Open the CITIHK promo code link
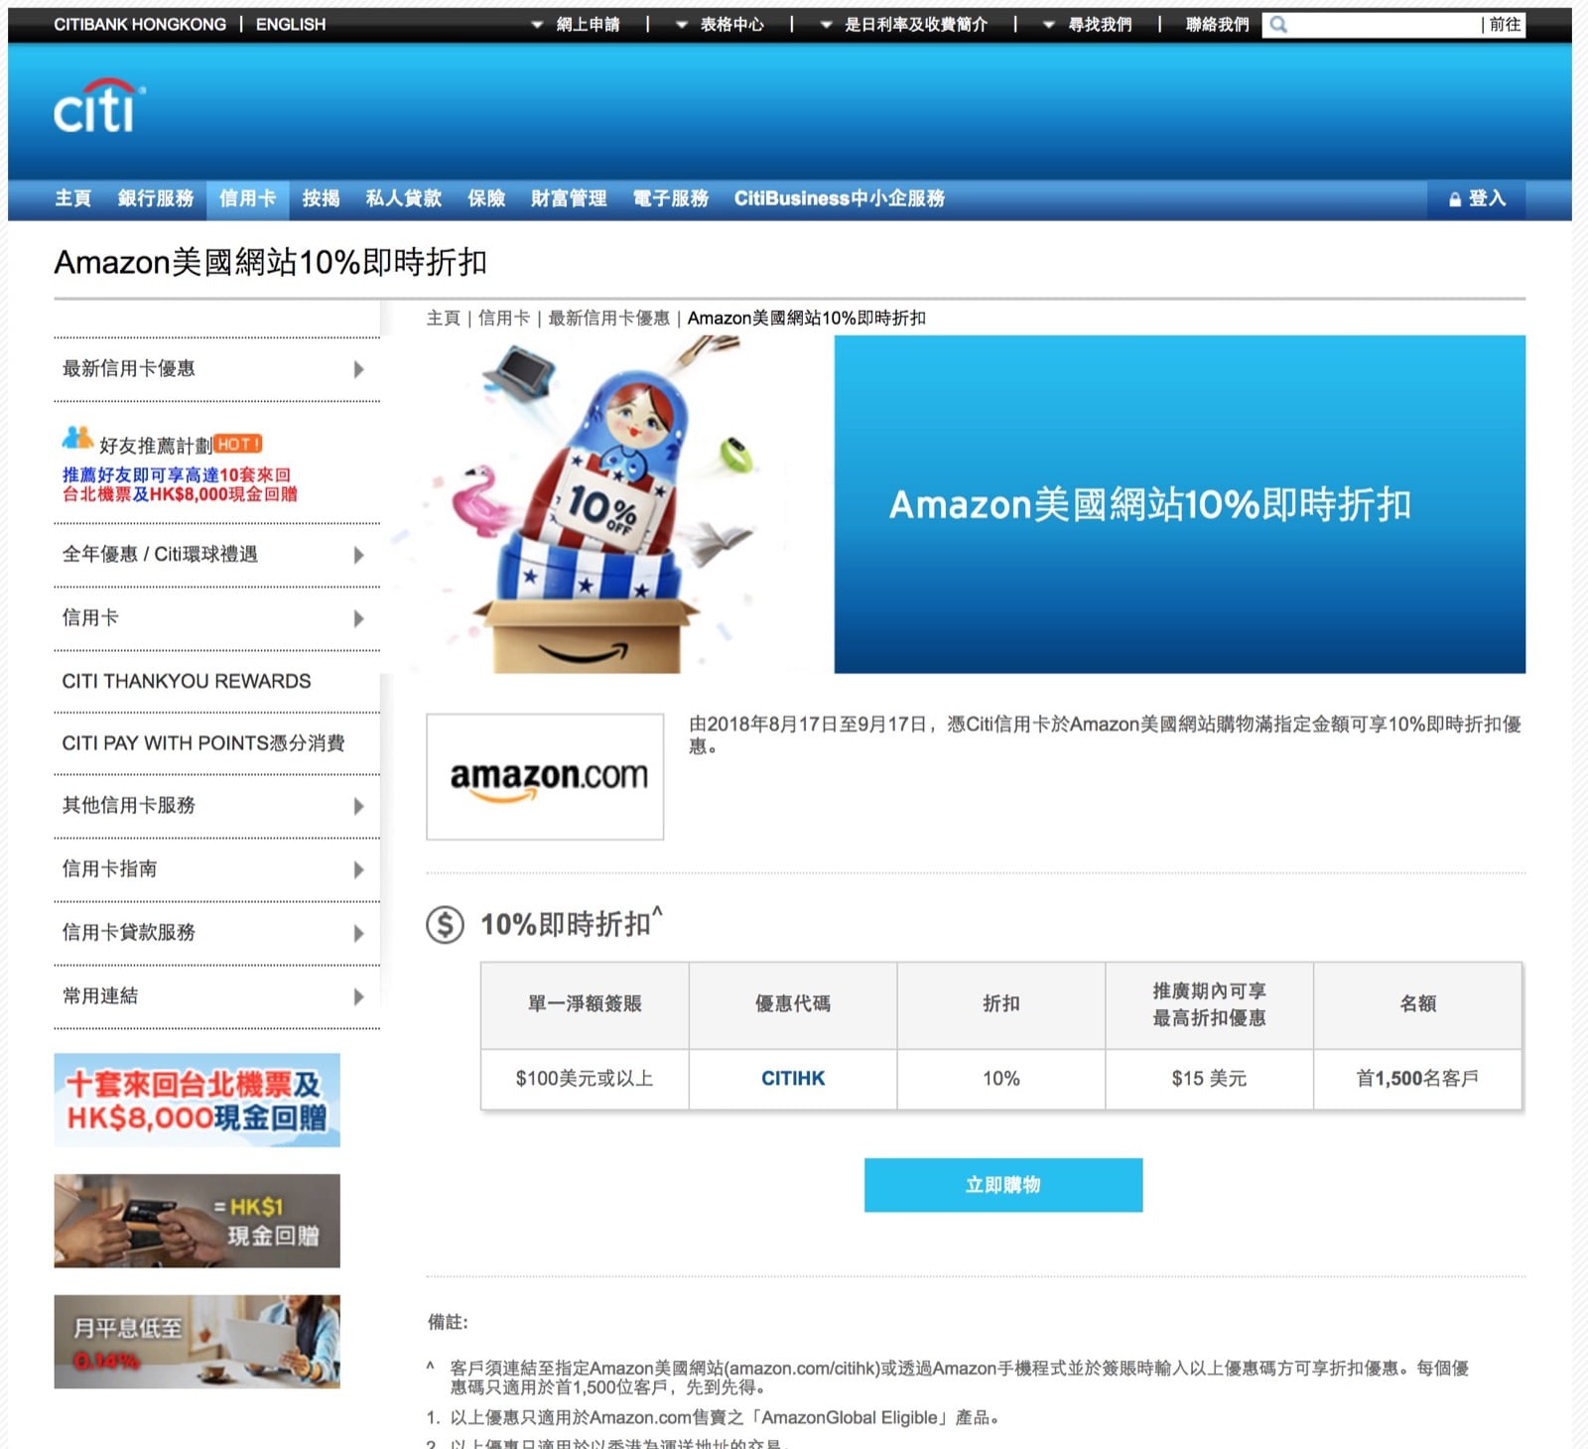This screenshot has height=1449, width=1588. [x=792, y=1079]
